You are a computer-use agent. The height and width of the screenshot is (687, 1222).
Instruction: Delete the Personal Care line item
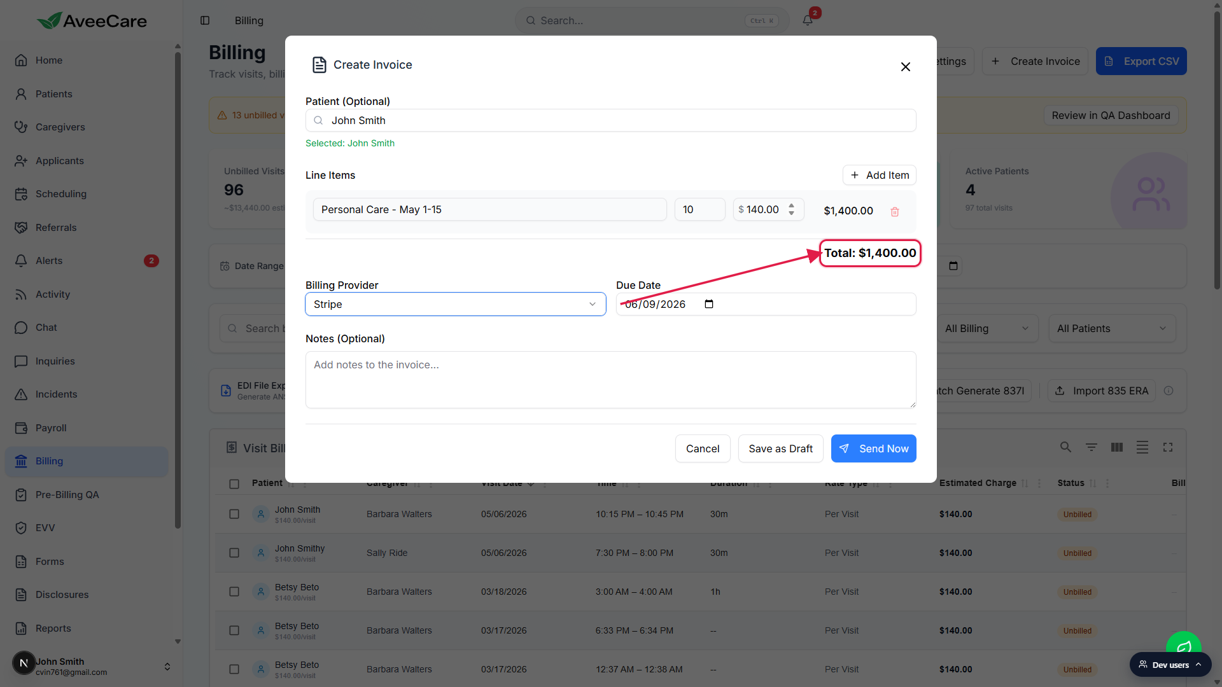point(894,211)
